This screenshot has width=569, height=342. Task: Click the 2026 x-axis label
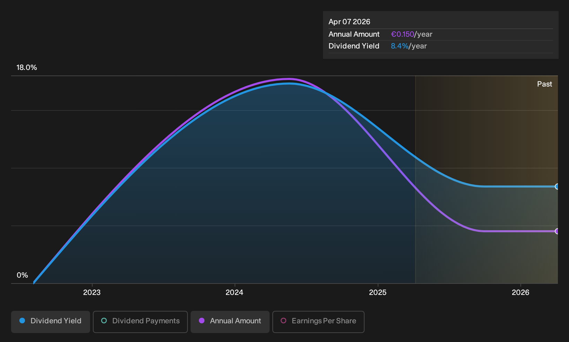520,292
